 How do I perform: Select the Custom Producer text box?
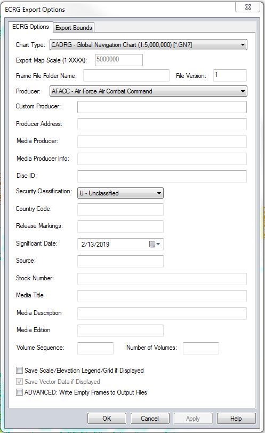tap(162, 107)
